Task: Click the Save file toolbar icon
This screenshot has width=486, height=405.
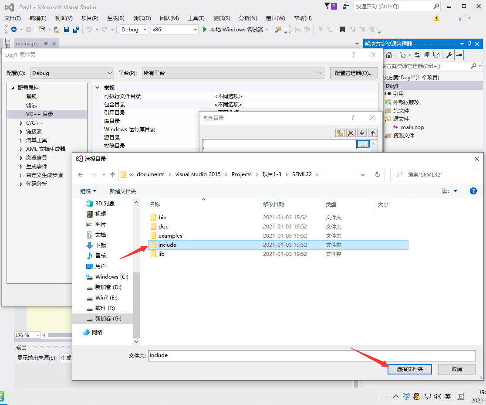Action: [x=66, y=30]
